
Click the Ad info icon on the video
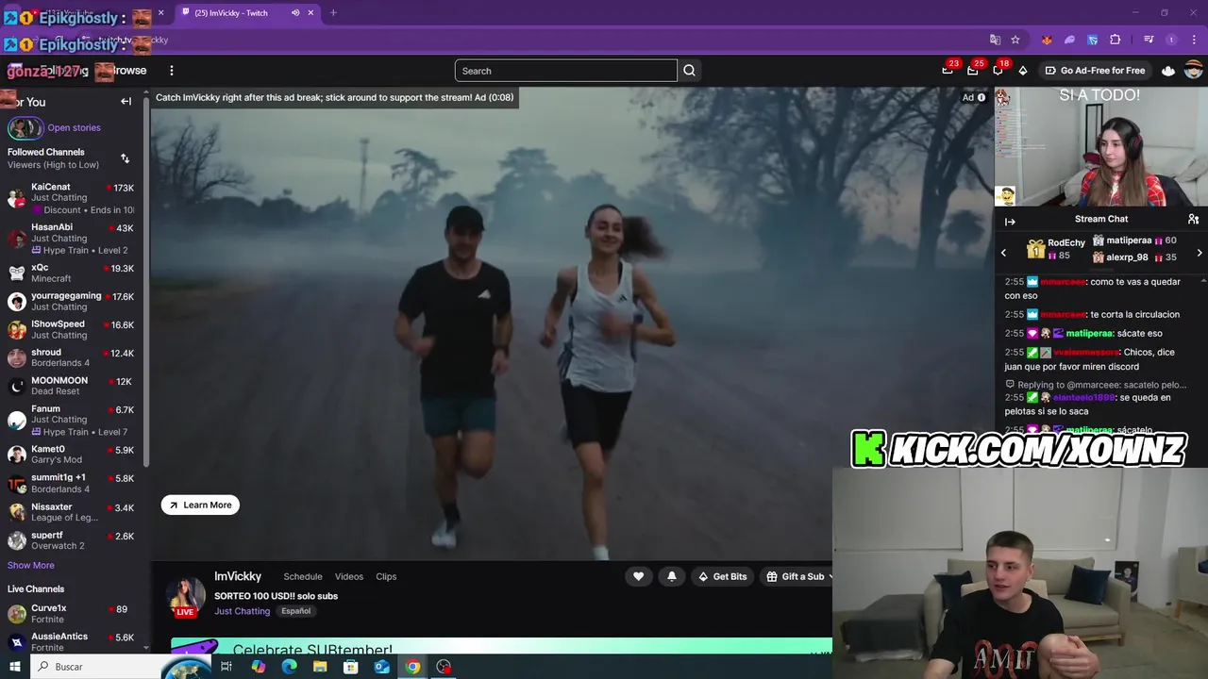point(981,97)
